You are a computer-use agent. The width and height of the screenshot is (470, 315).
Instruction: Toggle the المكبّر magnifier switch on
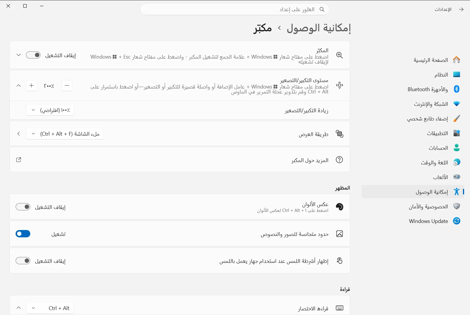coord(33,55)
